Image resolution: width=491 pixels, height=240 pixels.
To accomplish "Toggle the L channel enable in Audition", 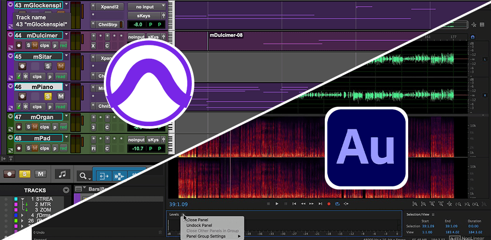I will click(x=485, y=59).
